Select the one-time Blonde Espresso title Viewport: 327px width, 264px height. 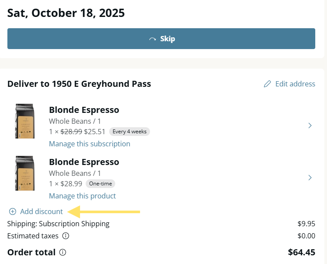click(x=84, y=162)
